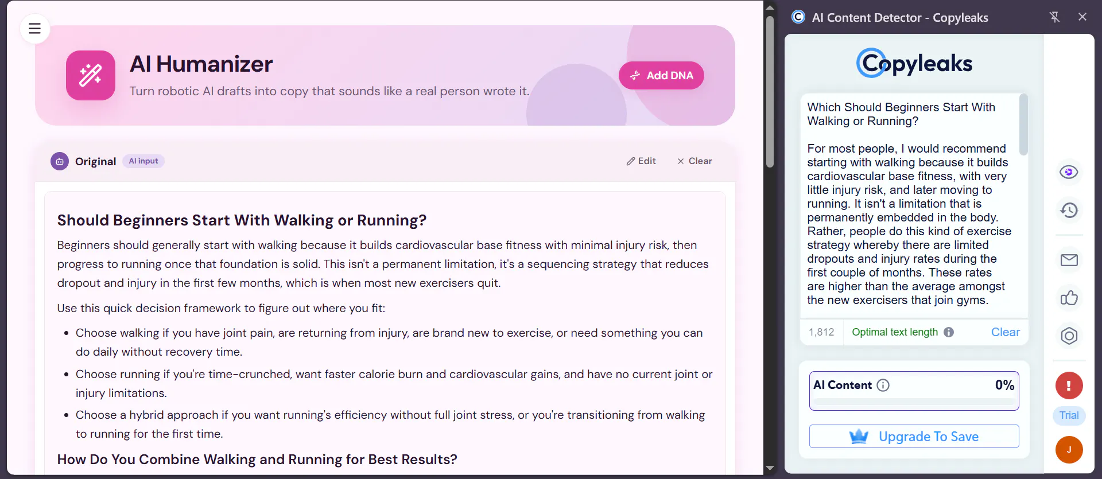This screenshot has width=1102, height=479.
Task: Unpin the Copyleaks side panel
Action: (1054, 17)
